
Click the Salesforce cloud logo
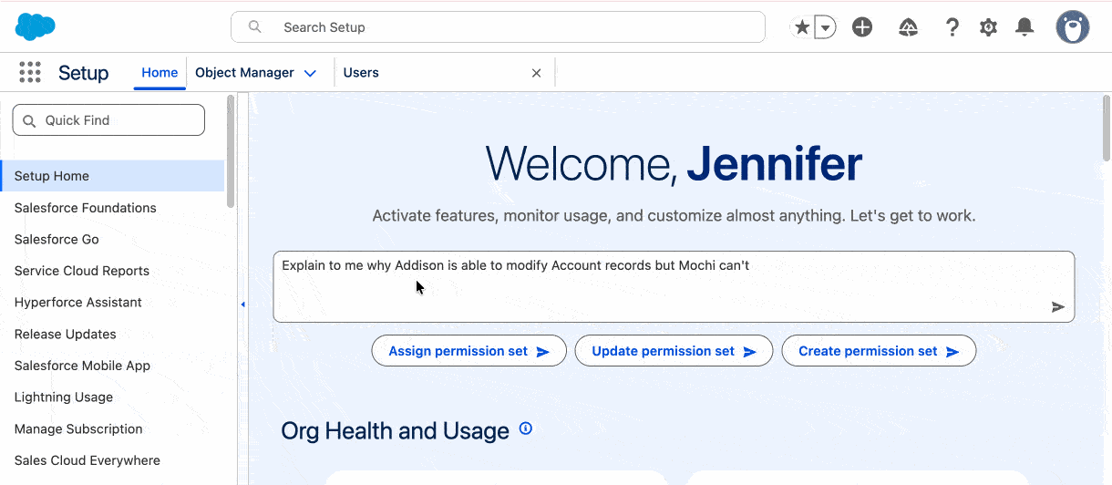point(36,27)
